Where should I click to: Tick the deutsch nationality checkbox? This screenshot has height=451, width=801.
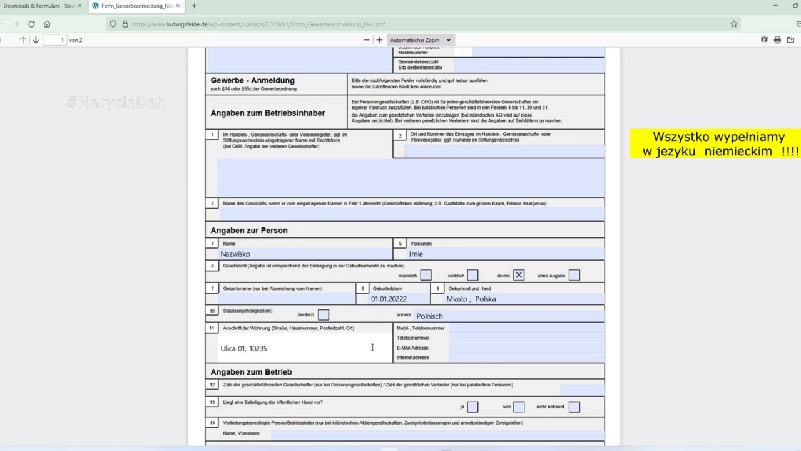tap(324, 314)
